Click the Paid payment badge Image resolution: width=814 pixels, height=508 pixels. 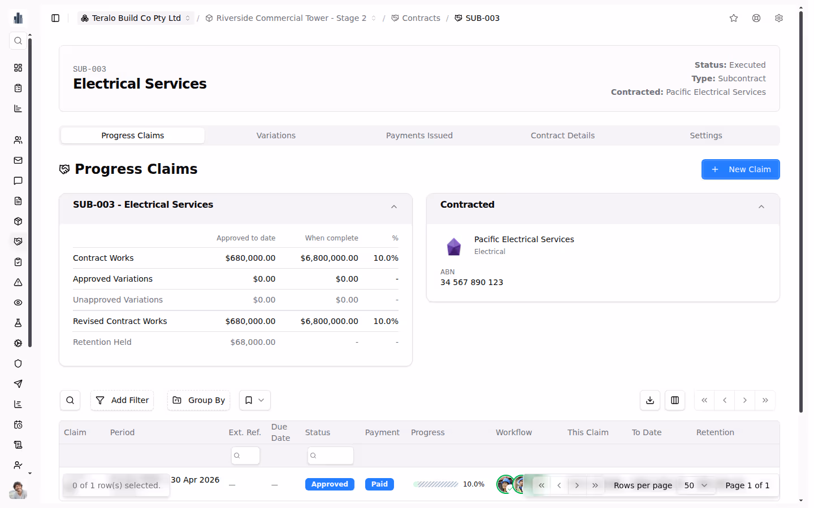pyautogui.click(x=379, y=484)
